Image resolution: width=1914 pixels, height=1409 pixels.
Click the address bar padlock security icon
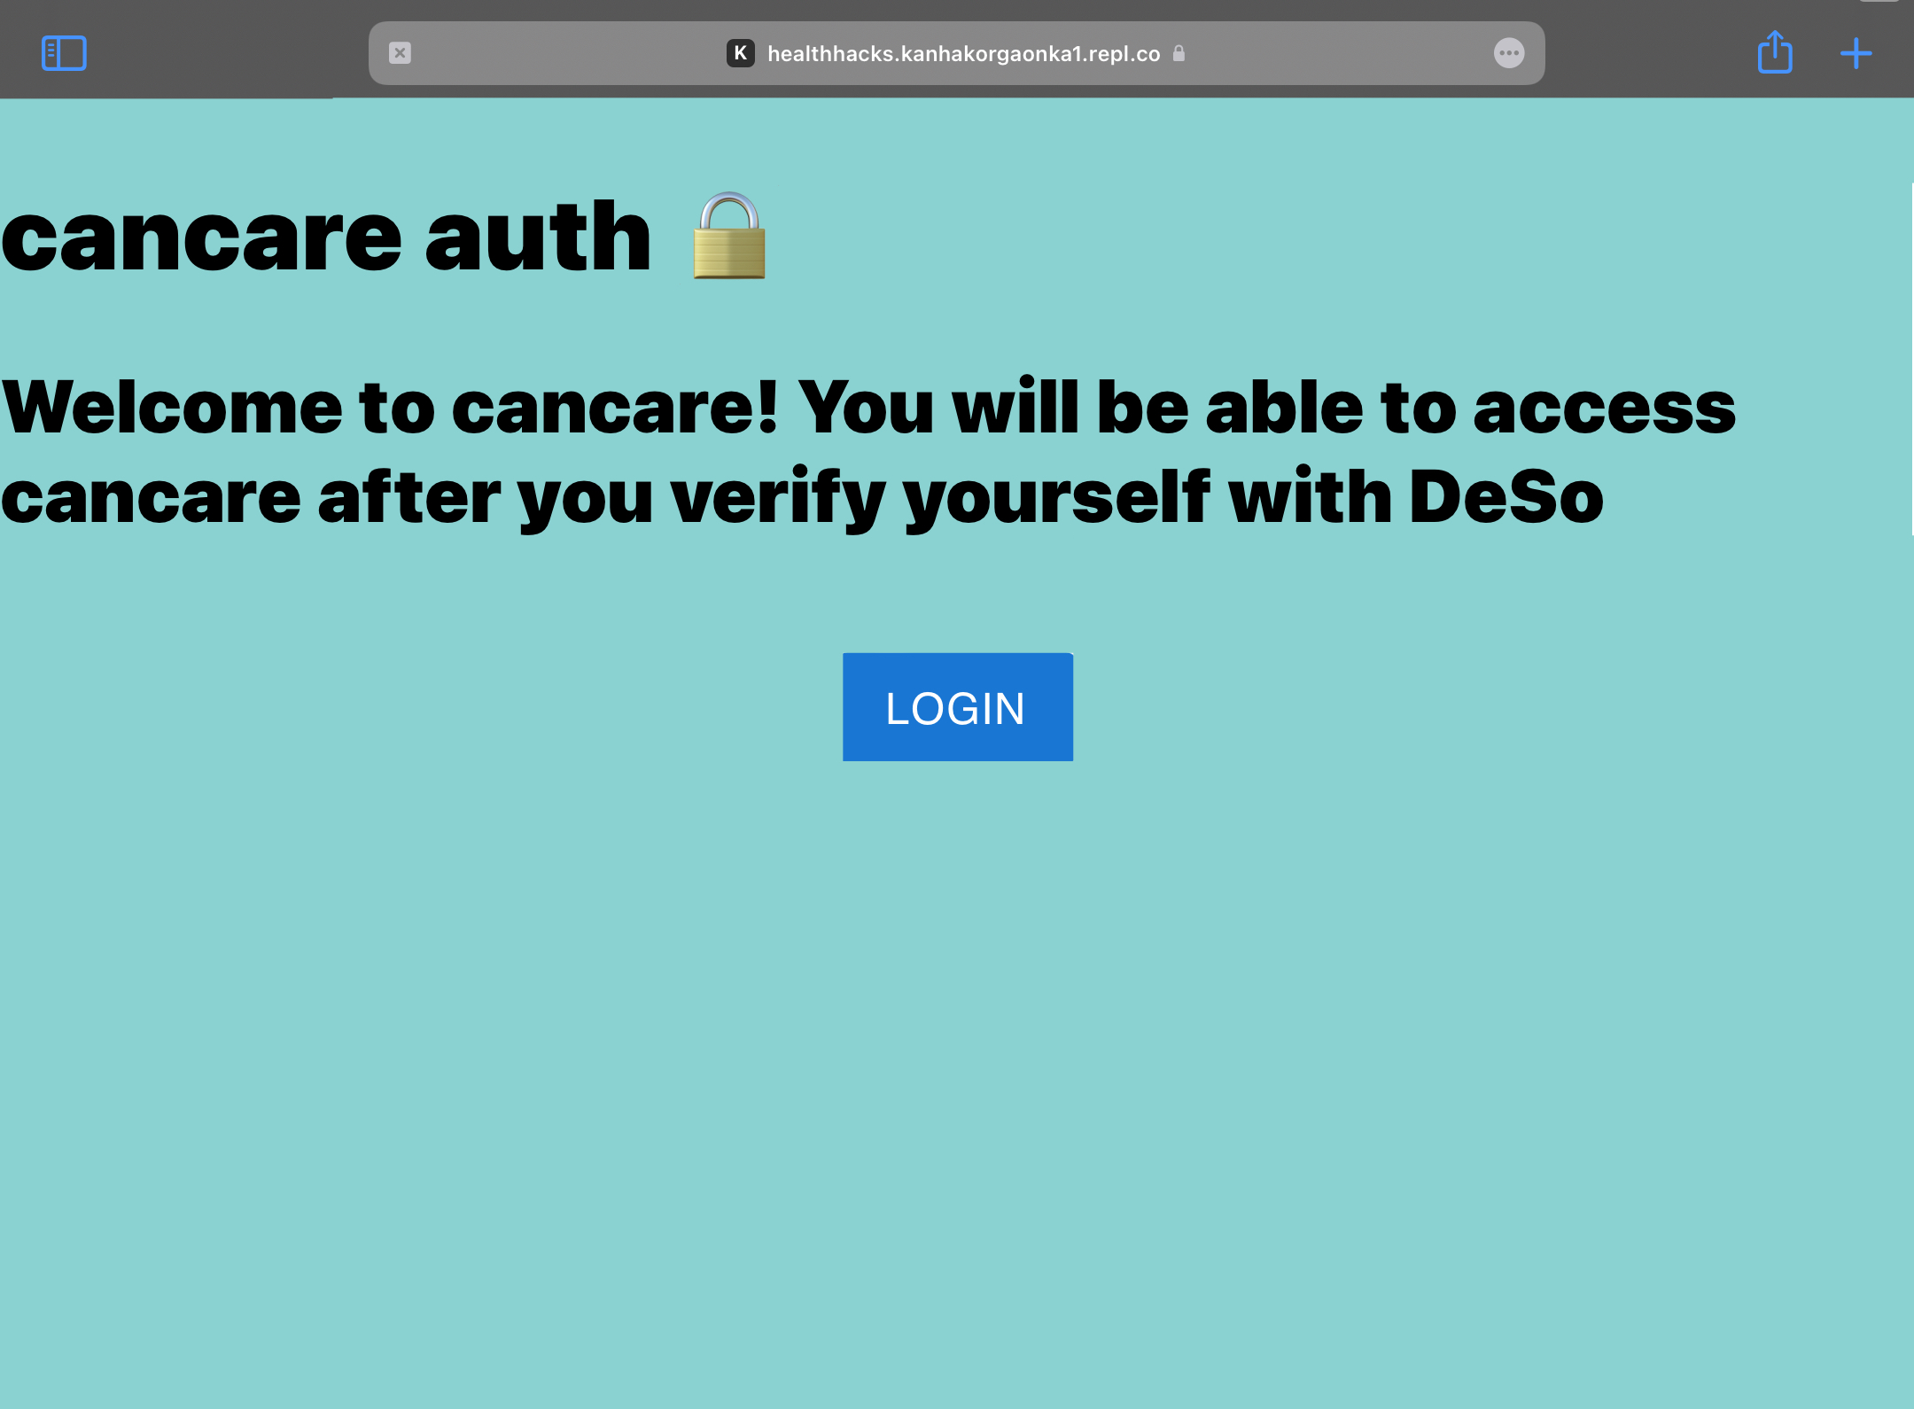point(1179,53)
